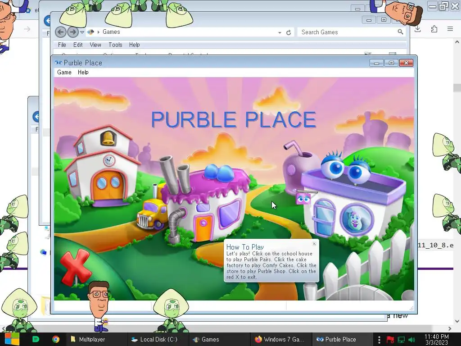Switch to Windows 7 Games Firefox taskbar item
This screenshot has width=461, height=346.
pyautogui.click(x=280, y=339)
